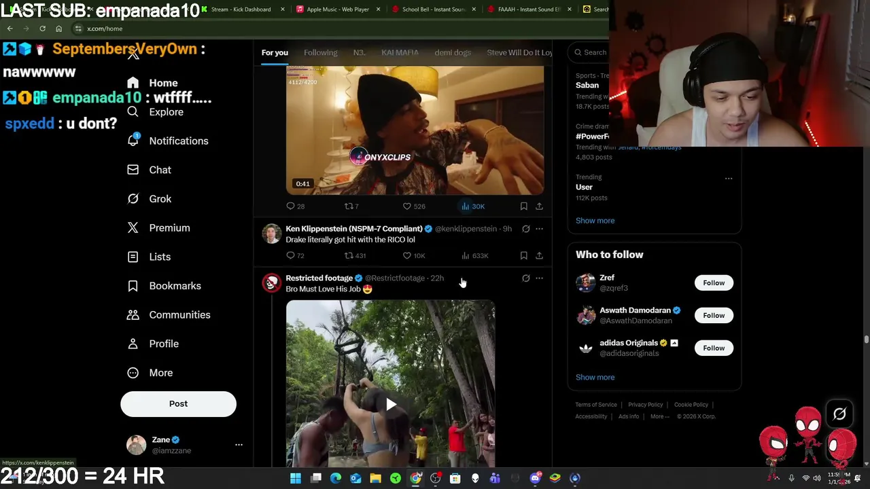
Task: Open the Restricted footage account name
Action: coord(319,278)
